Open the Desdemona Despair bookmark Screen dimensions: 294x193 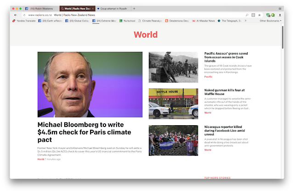pos(177,21)
